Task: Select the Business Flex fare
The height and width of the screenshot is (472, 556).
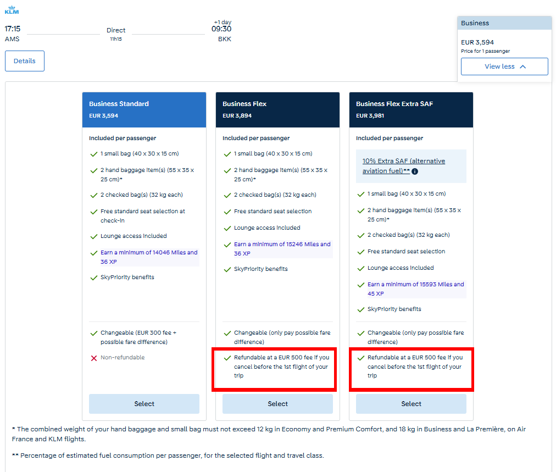Action: coord(277,403)
